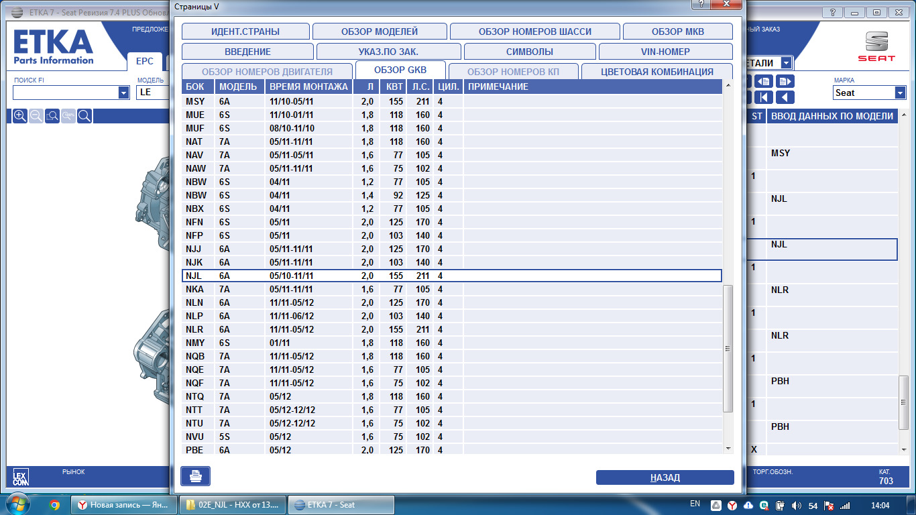Click the single left arrow back icon
The height and width of the screenshot is (515, 916).
[785, 97]
